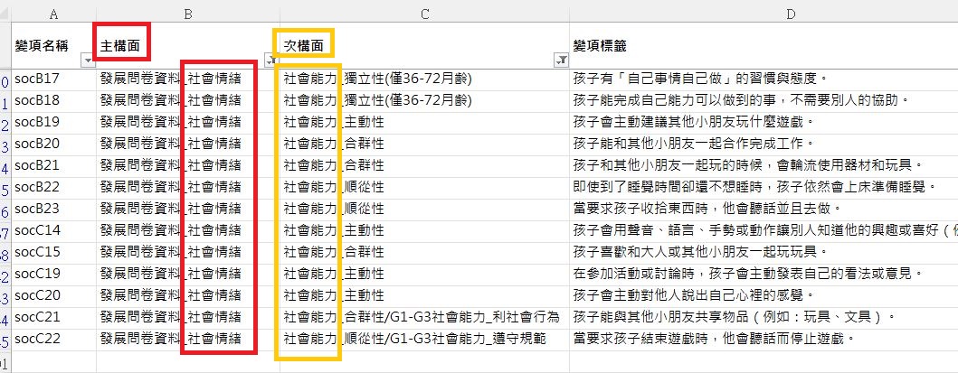
Task: Select column C header
Action: tap(424, 14)
